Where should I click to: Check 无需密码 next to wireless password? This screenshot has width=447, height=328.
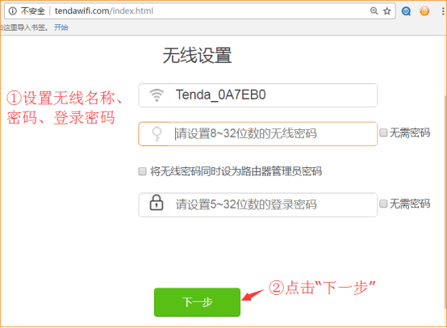pos(383,132)
